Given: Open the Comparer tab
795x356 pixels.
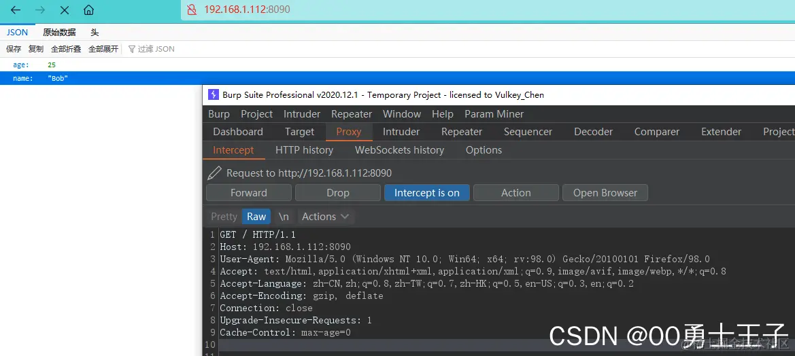Looking at the screenshot, I should [656, 132].
